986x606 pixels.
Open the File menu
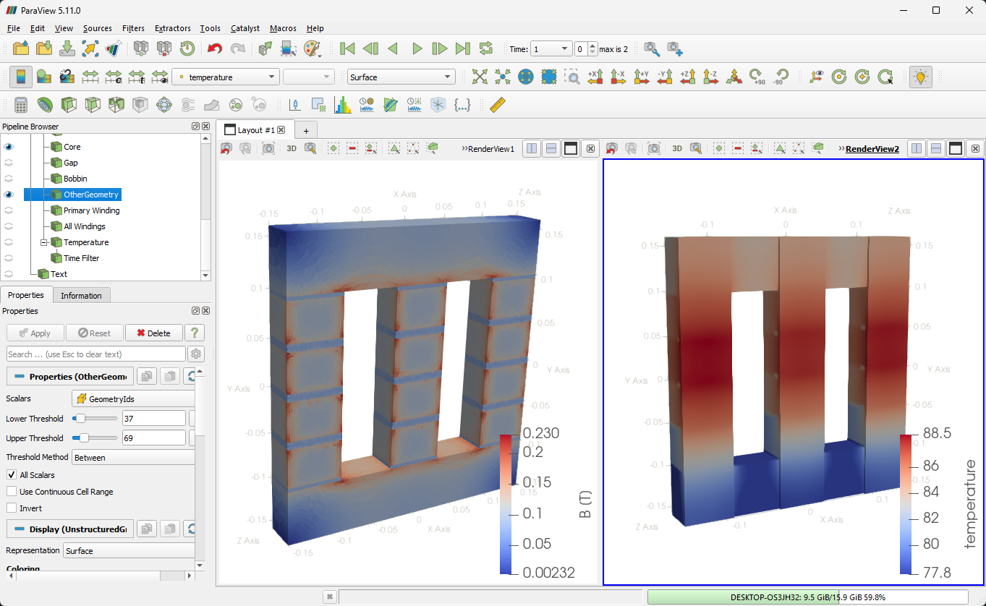pyautogui.click(x=13, y=28)
